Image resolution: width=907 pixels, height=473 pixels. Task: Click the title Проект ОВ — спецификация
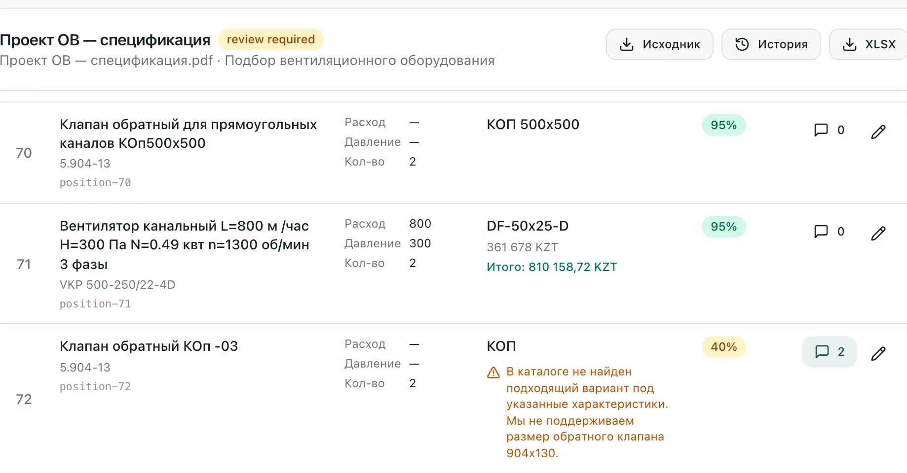tap(105, 40)
